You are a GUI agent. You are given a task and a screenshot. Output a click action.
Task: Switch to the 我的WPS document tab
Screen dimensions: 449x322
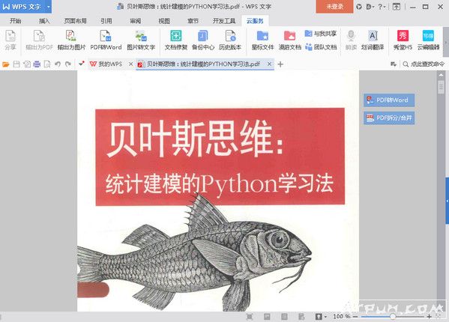[110, 64]
